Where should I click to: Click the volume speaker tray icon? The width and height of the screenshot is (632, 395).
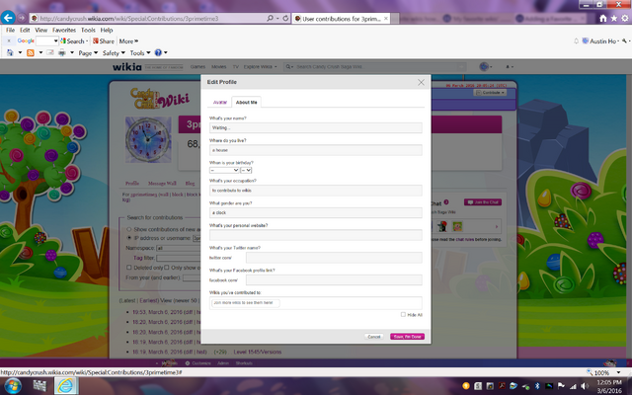click(x=585, y=386)
